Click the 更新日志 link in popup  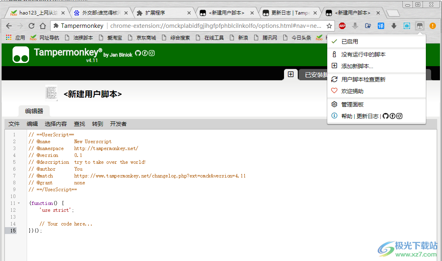367,116
